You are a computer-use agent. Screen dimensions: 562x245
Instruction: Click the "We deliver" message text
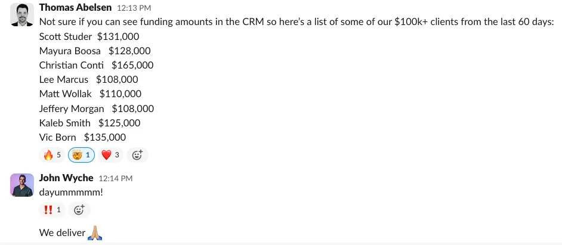tap(63, 232)
